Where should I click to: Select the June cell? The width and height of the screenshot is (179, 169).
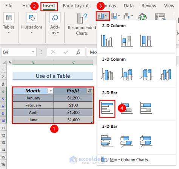pos(33,120)
